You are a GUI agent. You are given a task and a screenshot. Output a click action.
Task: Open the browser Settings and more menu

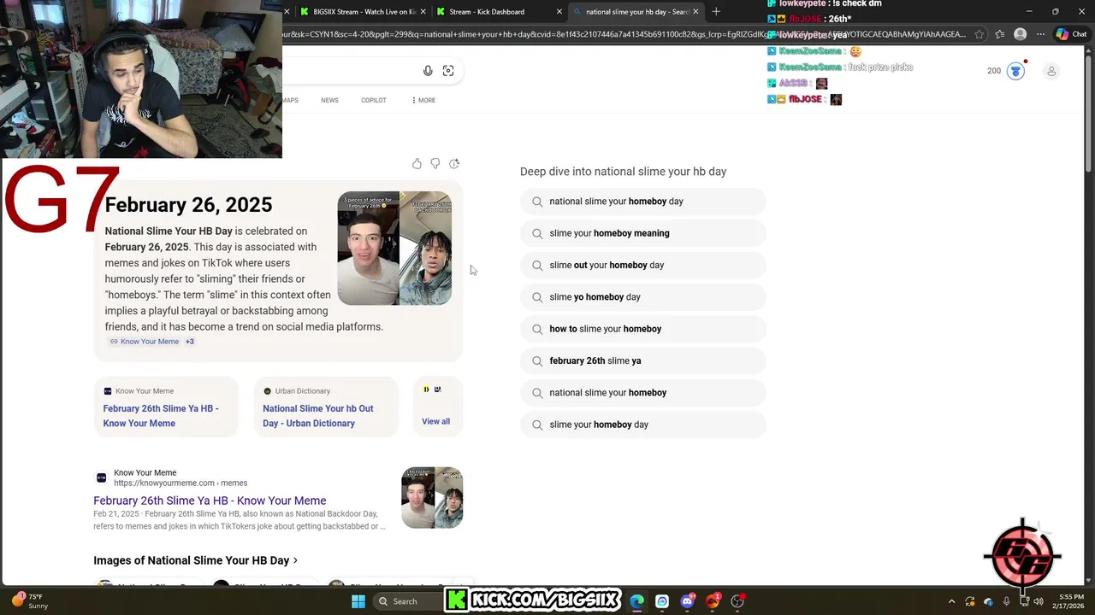point(1040,34)
